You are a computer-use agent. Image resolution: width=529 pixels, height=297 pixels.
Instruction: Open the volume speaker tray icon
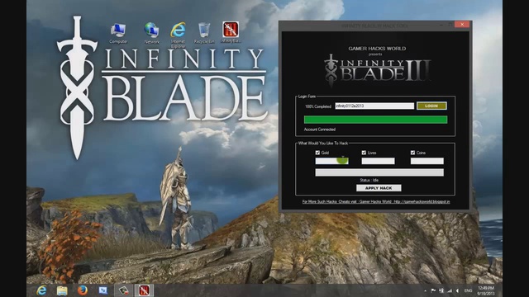[457, 290]
